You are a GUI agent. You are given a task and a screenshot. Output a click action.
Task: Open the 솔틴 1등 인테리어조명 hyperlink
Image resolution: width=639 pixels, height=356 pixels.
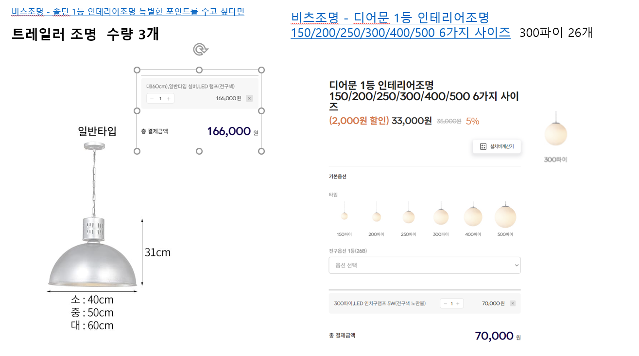click(128, 12)
